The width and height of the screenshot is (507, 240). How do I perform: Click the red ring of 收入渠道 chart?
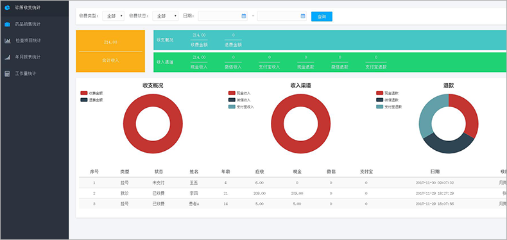[x=301, y=146]
